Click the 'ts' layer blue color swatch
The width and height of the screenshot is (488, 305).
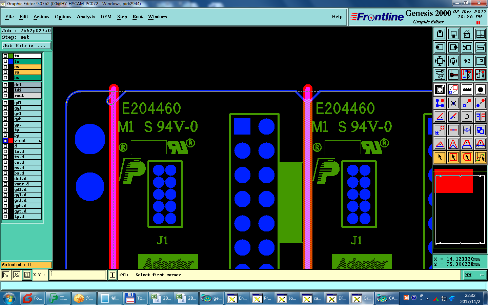[x=11, y=61]
